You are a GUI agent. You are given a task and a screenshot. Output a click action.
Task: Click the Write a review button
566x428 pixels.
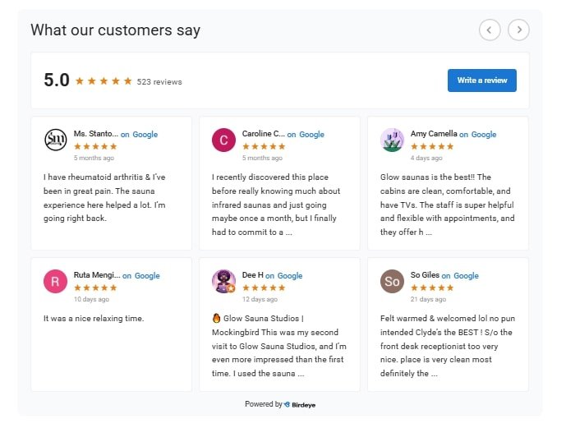point(481,81)
